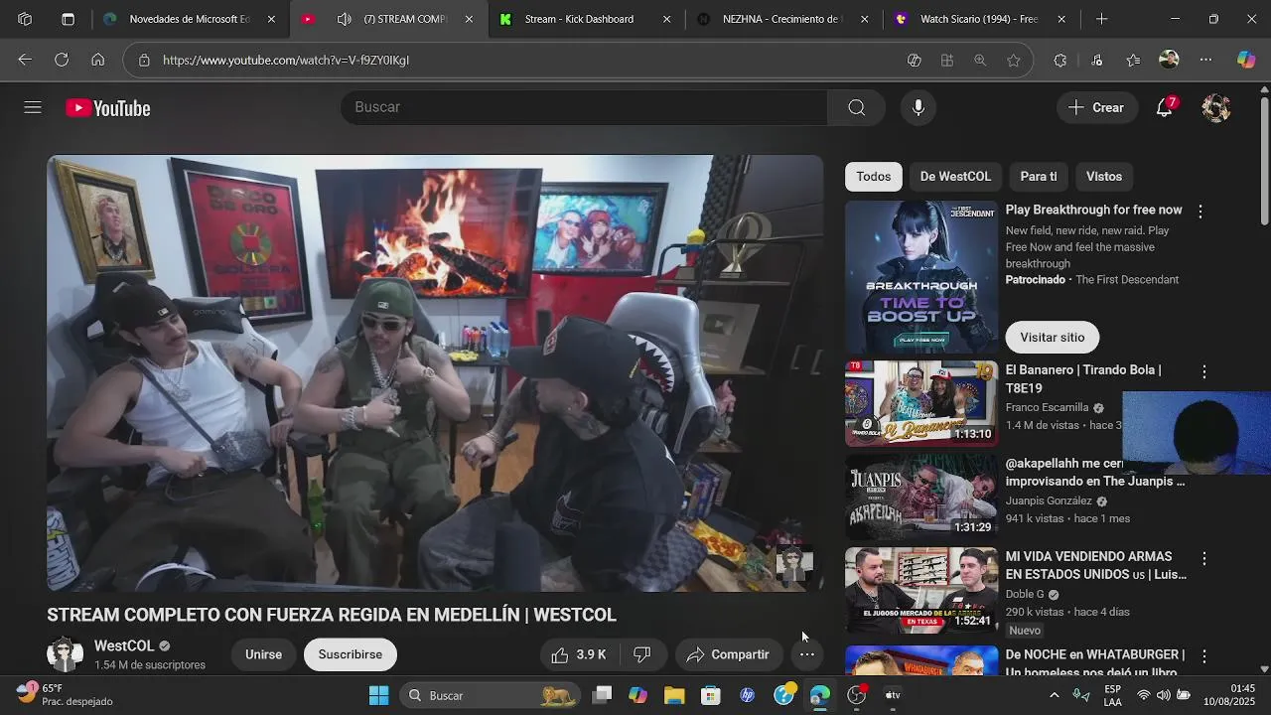Select the Todos filter chip

pos(874,176)
